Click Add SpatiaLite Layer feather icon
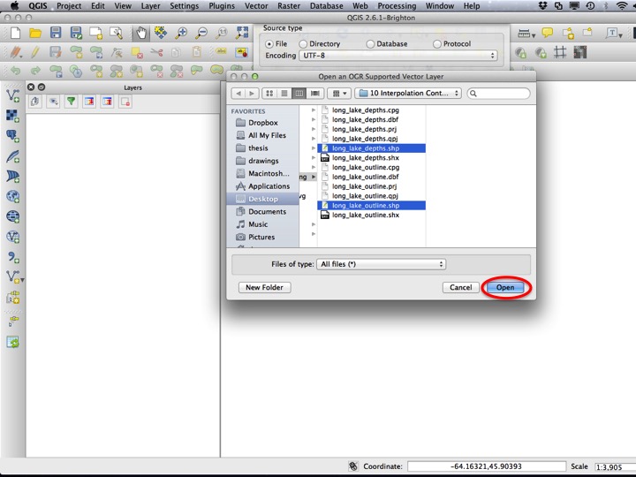The height and width of the screenshot is (477, 636). click(12, 156)
